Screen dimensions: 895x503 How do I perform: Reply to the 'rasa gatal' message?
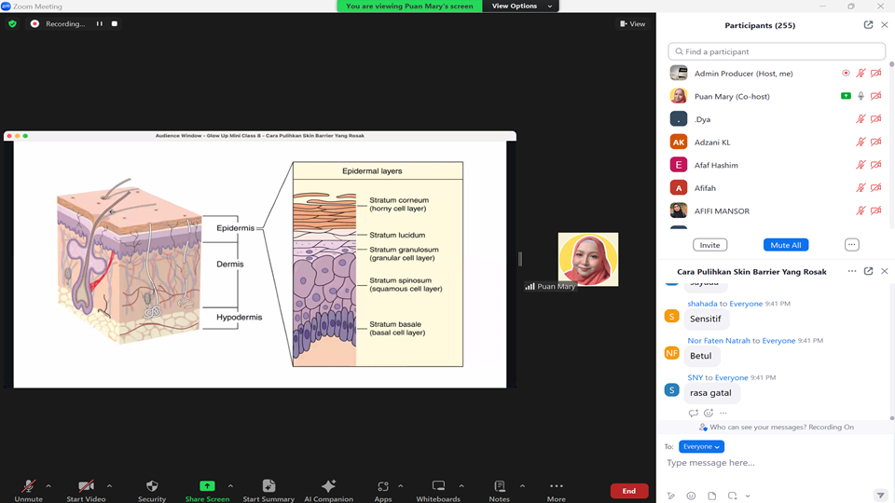[693, 413]
